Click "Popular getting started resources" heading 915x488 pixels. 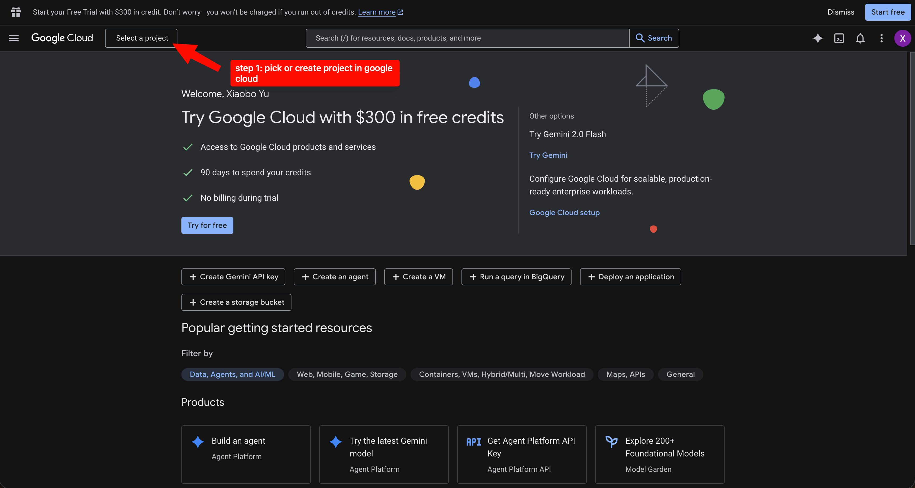[x=277, y=328]
